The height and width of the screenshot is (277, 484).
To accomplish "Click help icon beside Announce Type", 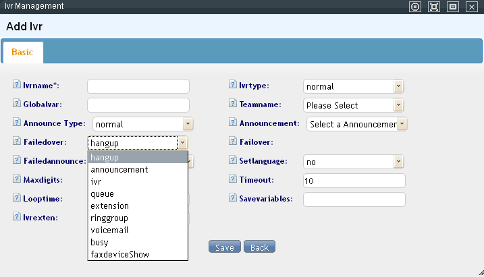I will pyautogui.click(x=17, y=123).
